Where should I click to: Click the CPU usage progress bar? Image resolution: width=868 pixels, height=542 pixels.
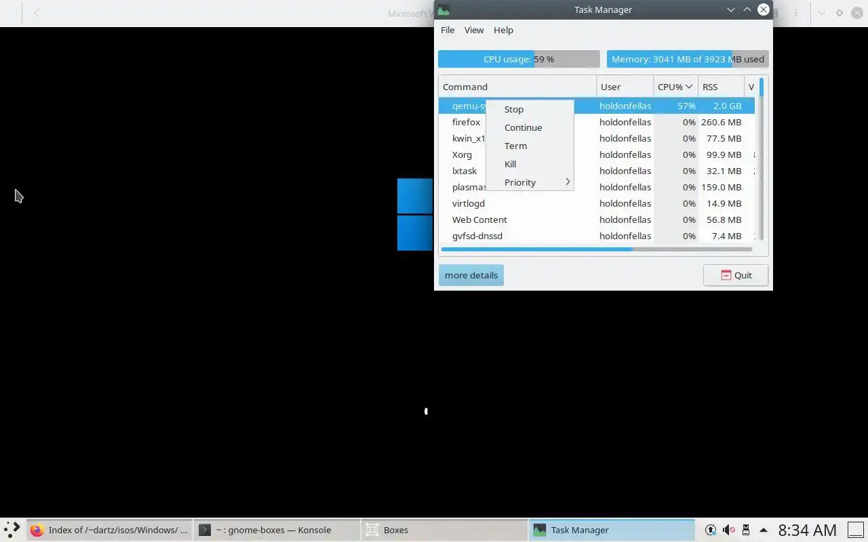pyautogui.click(x=519, y=59)
